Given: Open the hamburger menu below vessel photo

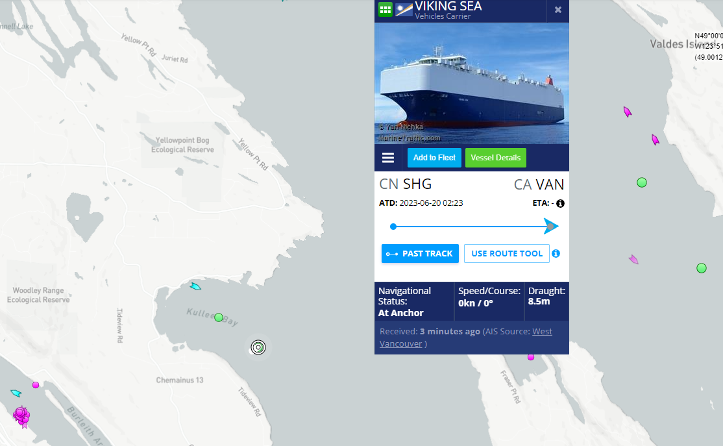Looking at the screenshot, I should pos(388,158).
